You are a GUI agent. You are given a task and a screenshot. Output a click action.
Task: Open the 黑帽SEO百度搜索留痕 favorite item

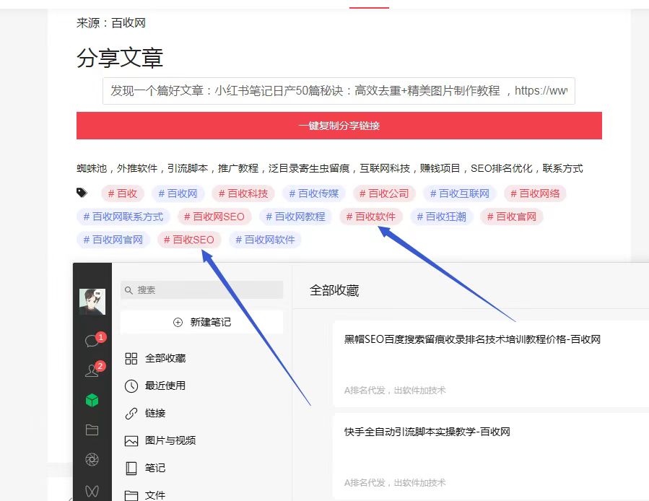(491, 364)
